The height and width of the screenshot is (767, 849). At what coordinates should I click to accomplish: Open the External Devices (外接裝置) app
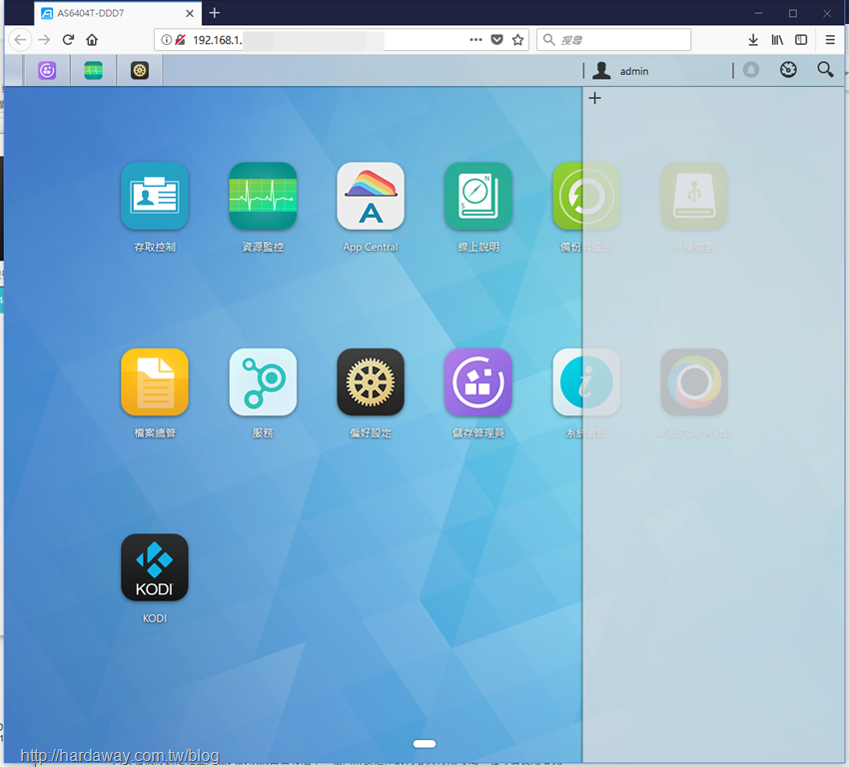[693, 196]
